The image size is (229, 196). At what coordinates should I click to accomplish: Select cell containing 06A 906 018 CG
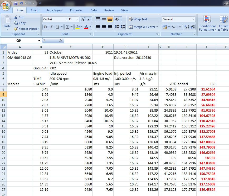click(x=20, y=58)
